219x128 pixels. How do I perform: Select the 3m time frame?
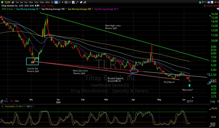(x=22, y=2)
